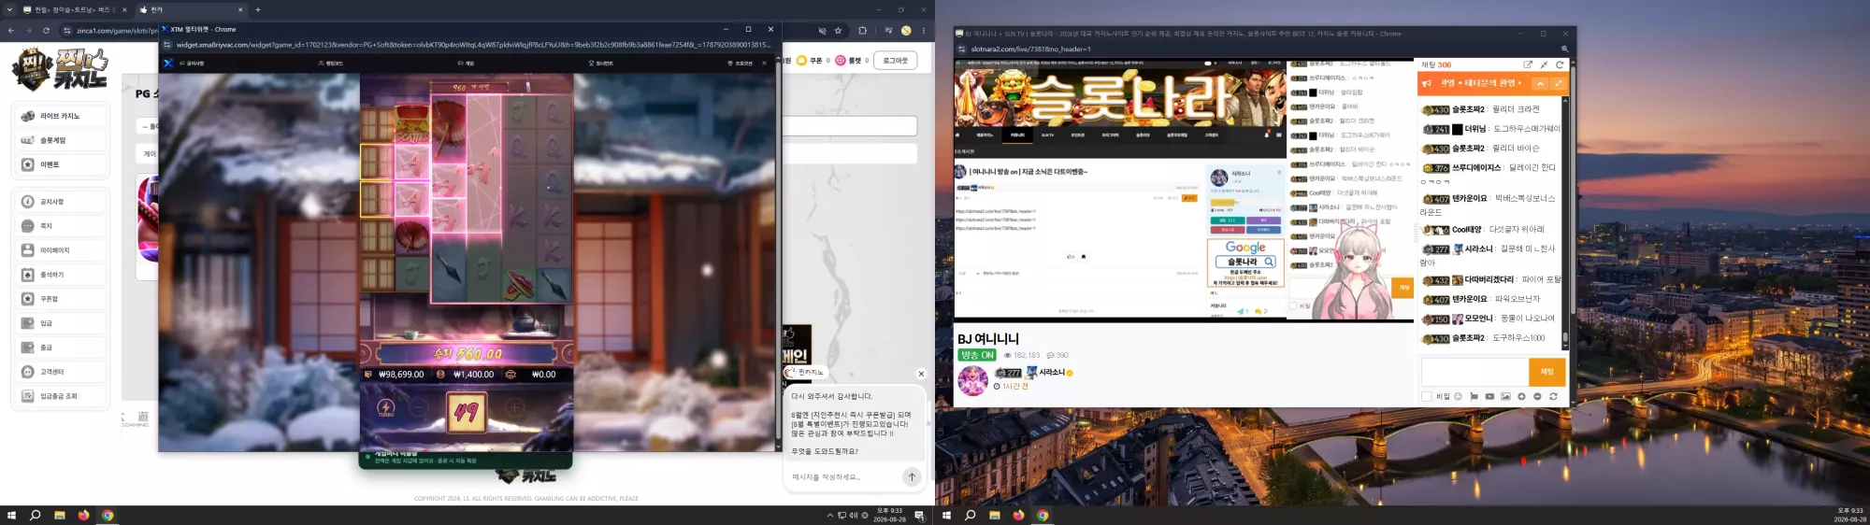Viewport: 1870px width, 525px height.
Task: Open 라이브 카지노 in the casino sidebar
Action: click(x=61, y=116)
